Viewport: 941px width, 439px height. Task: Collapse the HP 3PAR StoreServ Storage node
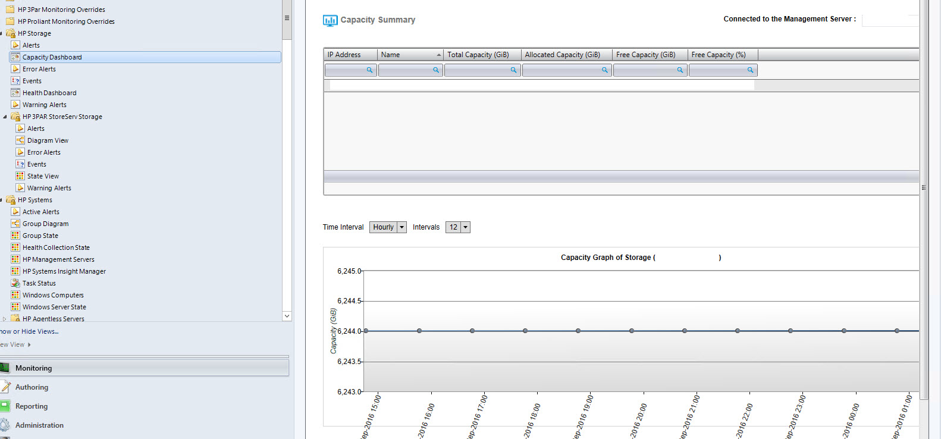[5, 117]
